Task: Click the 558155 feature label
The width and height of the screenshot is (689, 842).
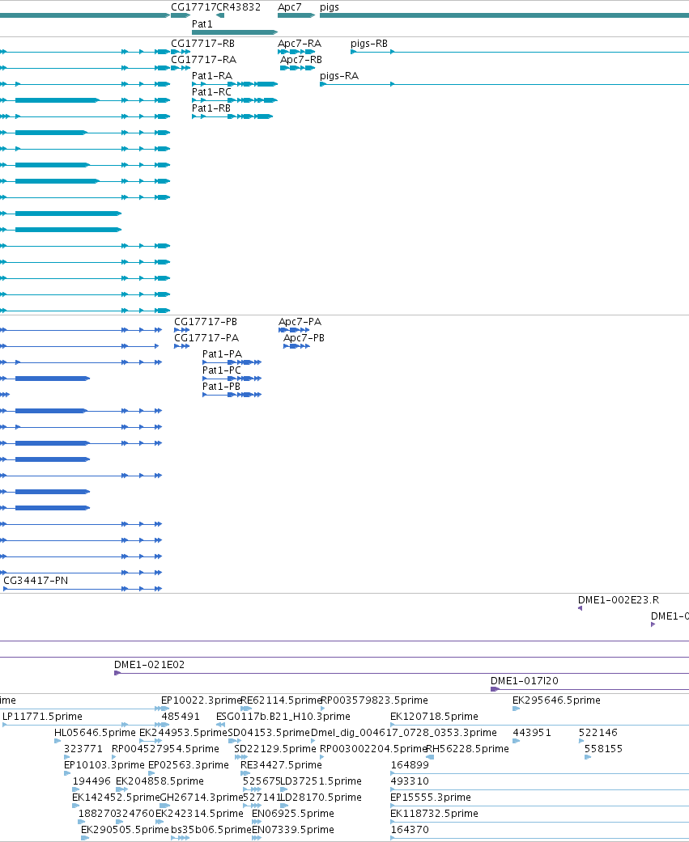Action: (x=603, y=748)
